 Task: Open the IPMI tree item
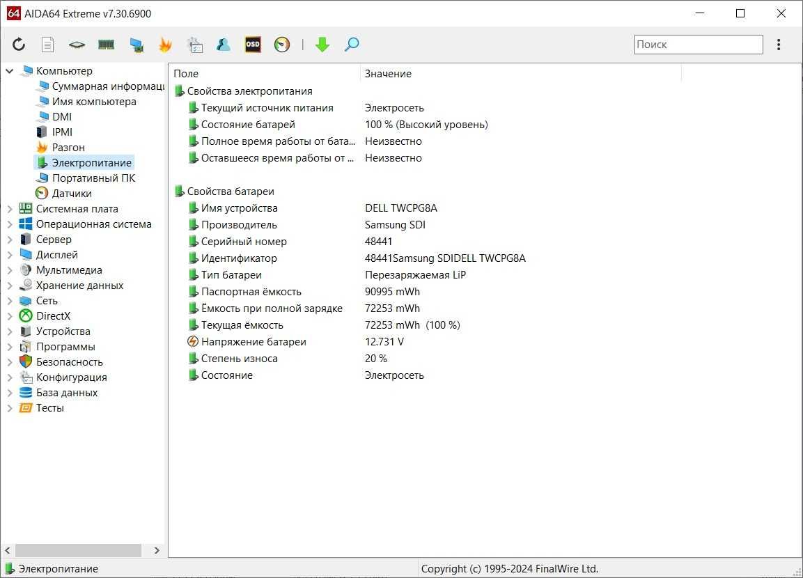tap(55, 132)
